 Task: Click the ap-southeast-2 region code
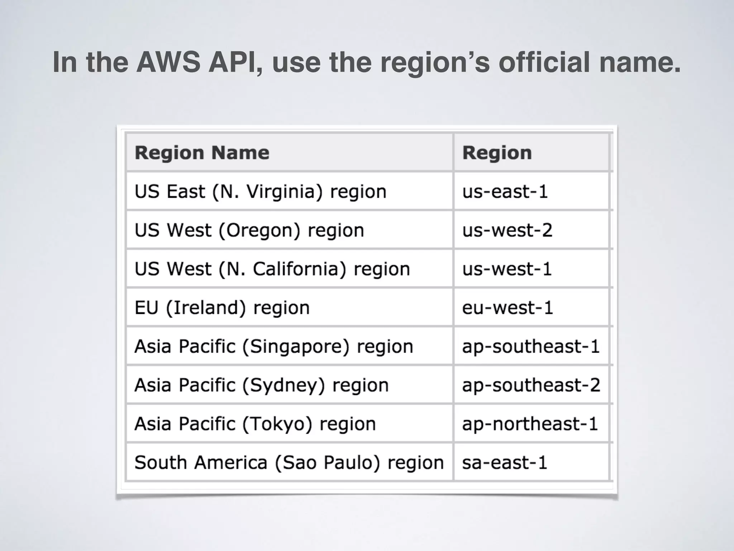[x=531, y=385]
